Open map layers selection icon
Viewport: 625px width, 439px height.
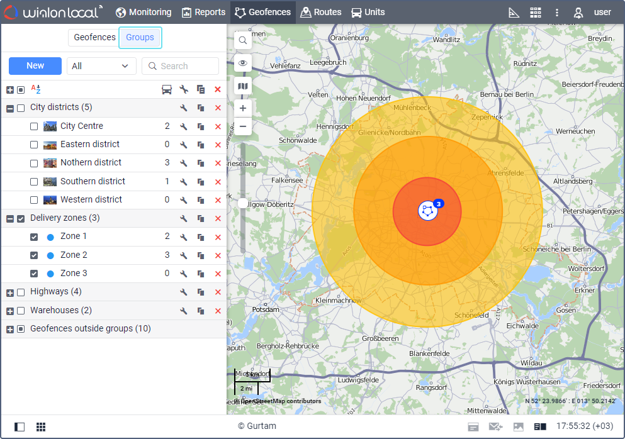(x=242, y=86)
